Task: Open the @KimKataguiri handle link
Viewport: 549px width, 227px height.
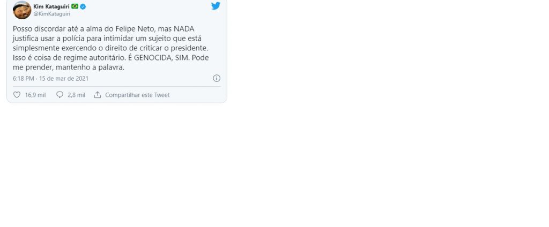Action: tap(52, 14)
